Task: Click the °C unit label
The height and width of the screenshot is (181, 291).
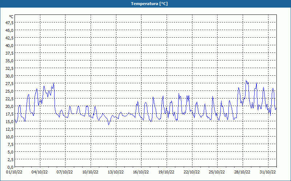Action: [11, 17]
